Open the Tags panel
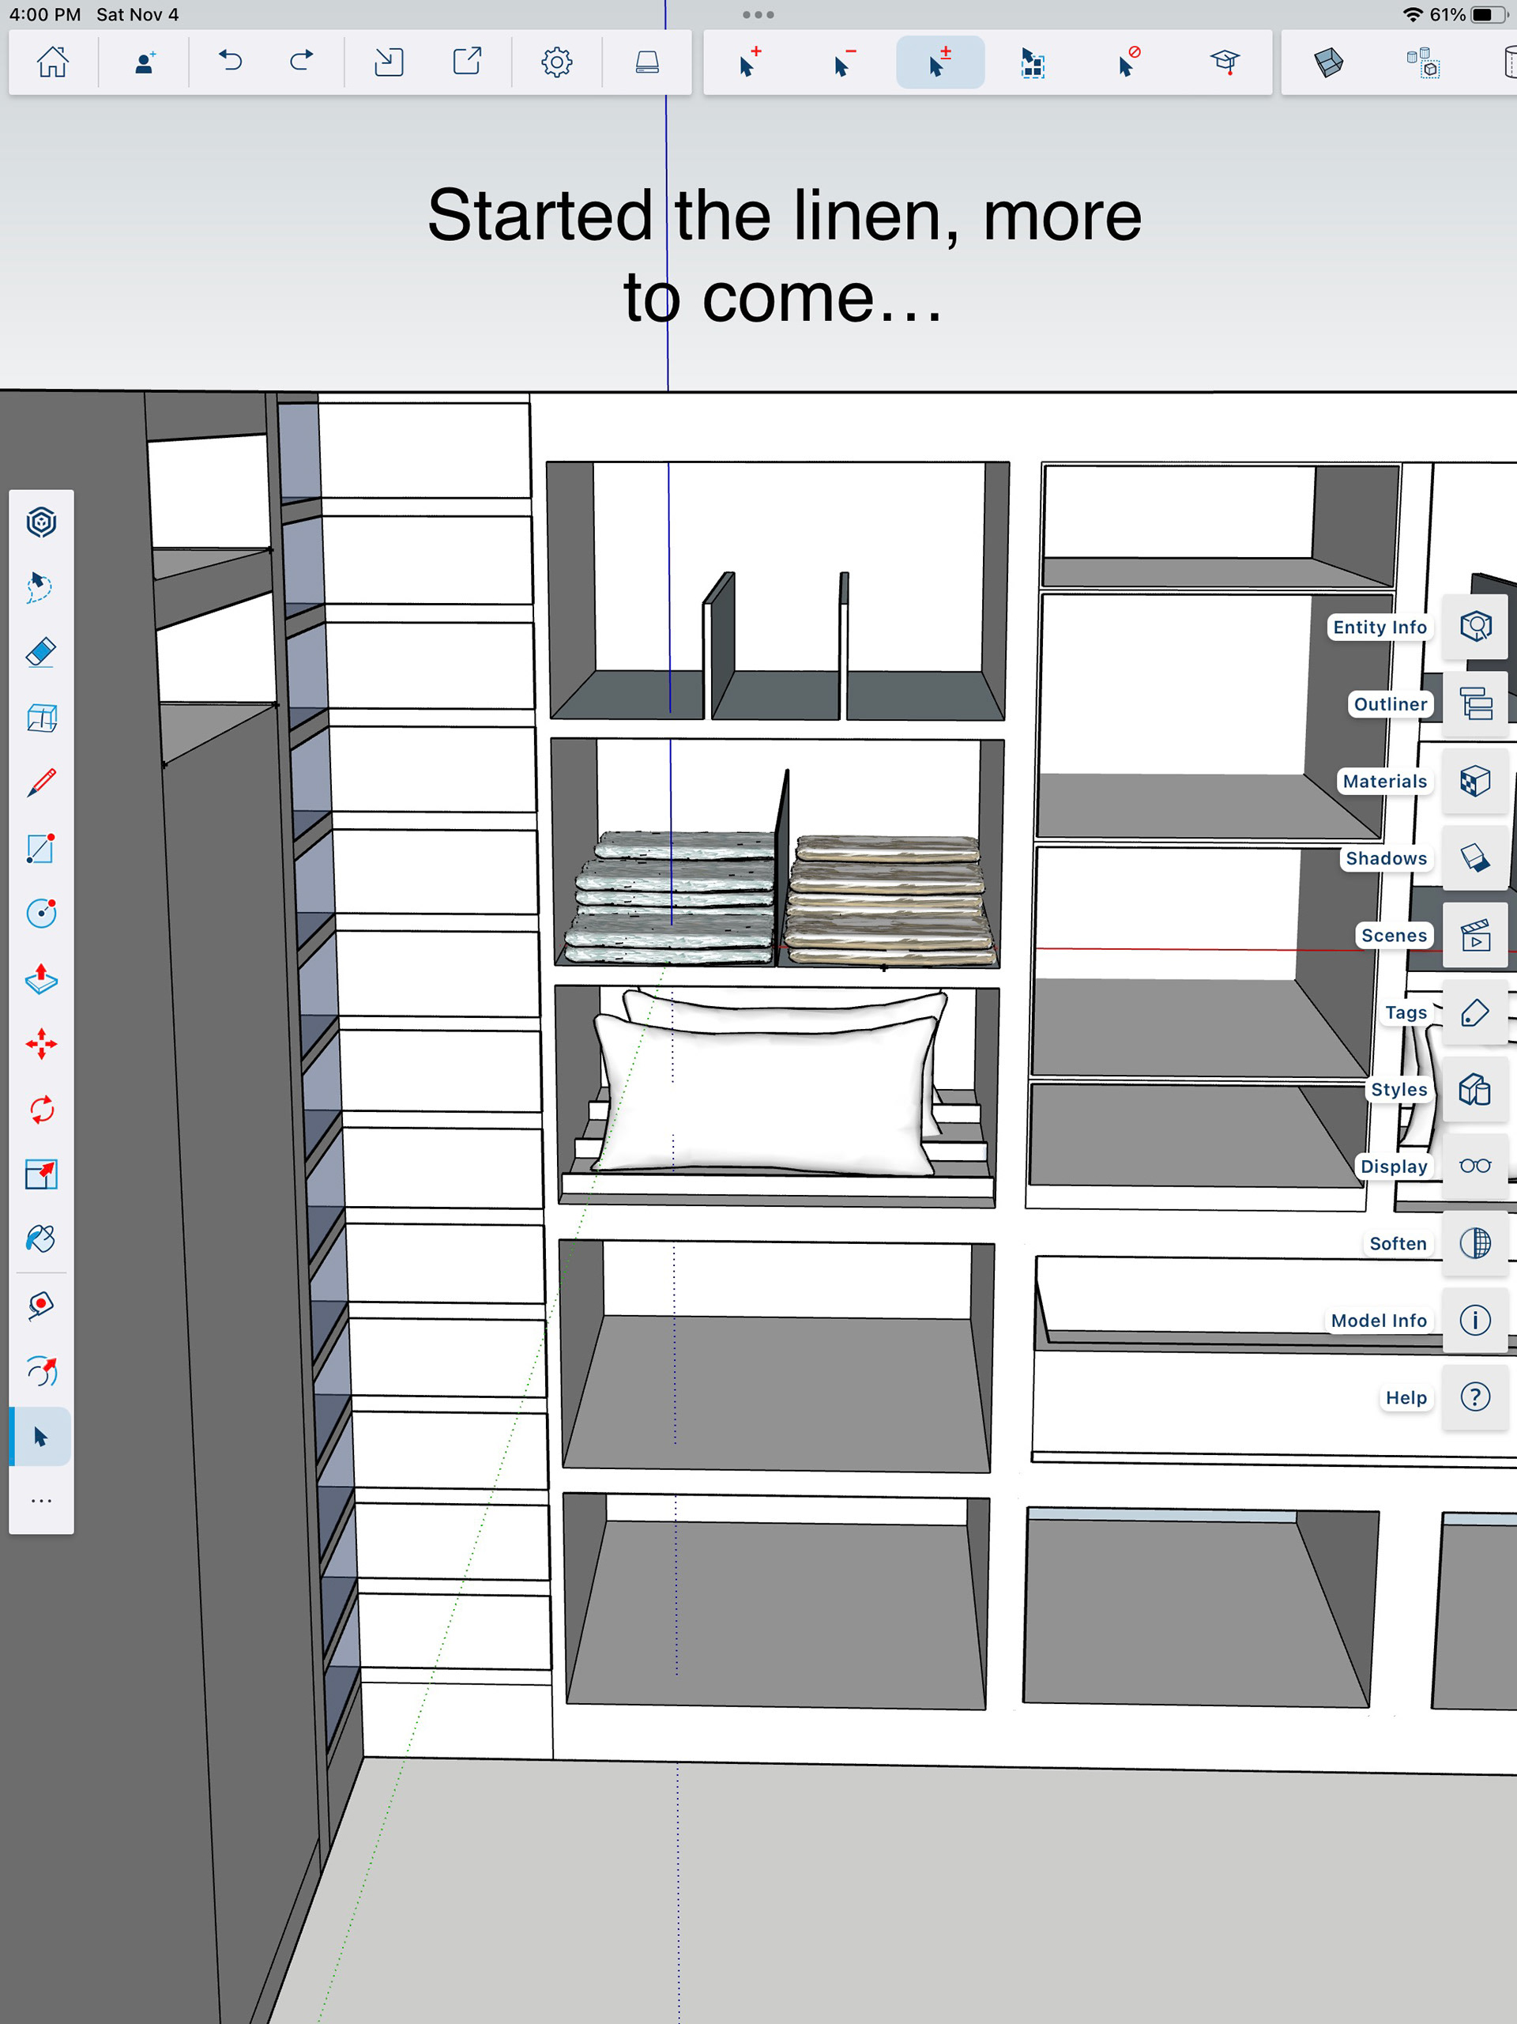1517x2024 pixels. (x=1475, y=1012)
